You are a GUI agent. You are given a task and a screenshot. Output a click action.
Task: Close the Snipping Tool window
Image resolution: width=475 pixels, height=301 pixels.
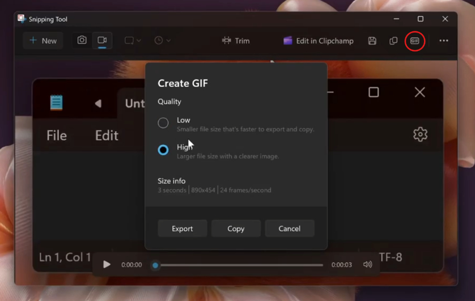tap(445, 19)
